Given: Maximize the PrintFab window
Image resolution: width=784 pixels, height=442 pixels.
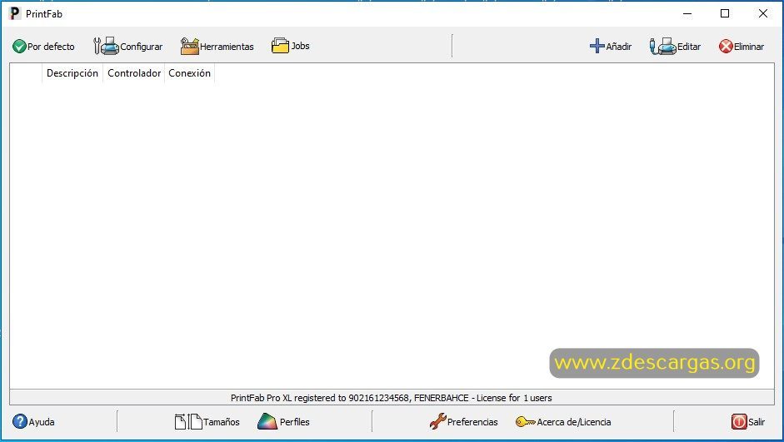Looking at the screenshot, I should click(x=725, y=13).
